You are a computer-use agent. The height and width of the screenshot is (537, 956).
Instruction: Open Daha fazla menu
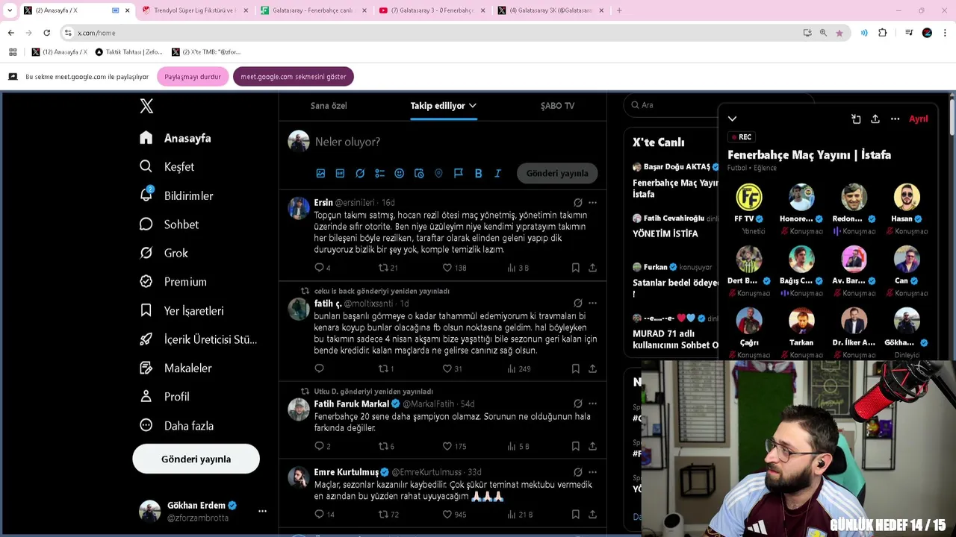pyautogui.click(x=176, y=426)
